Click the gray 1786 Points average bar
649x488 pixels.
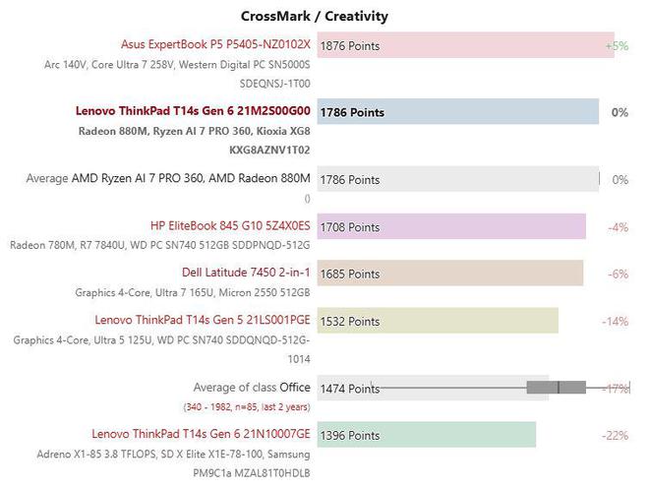pyautogui.click(x=458, y=179)
